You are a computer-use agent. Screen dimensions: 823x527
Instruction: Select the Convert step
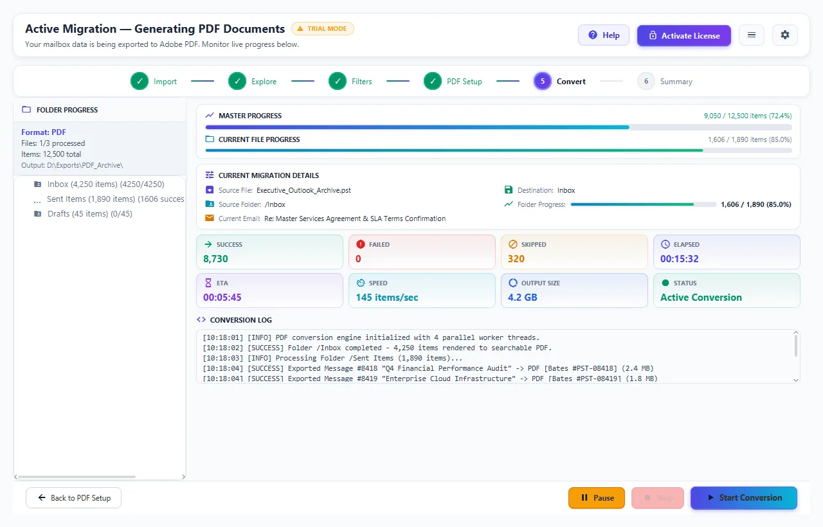point(559,82)
